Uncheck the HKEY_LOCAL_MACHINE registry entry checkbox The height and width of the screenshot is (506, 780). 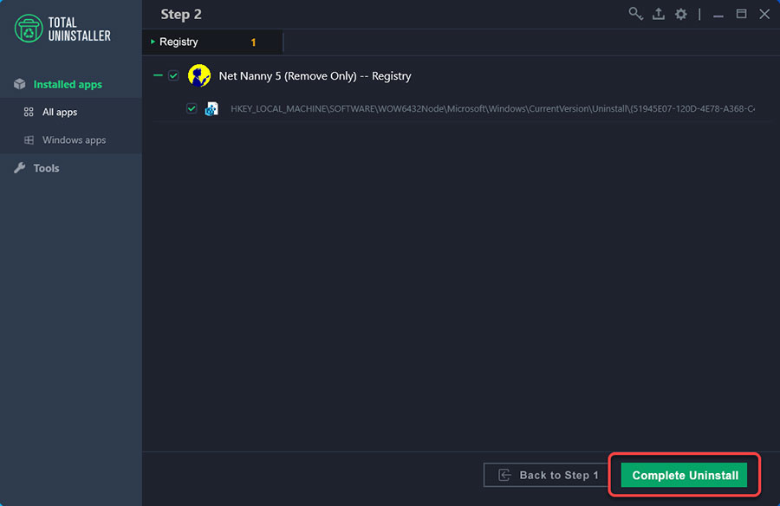tap(192, 108)
